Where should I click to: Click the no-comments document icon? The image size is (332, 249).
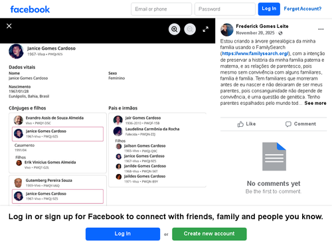(x=274, y=157)
